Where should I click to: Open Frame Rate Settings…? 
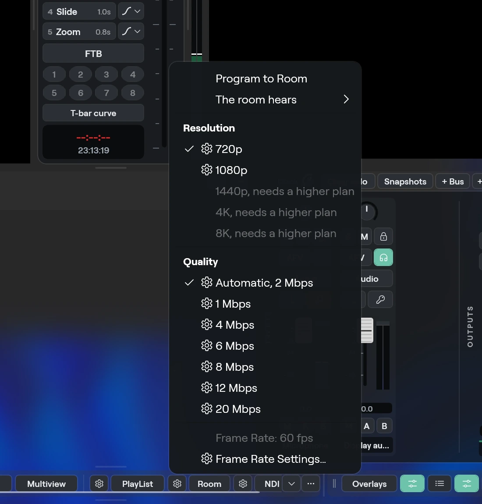[x=265, y=459]
